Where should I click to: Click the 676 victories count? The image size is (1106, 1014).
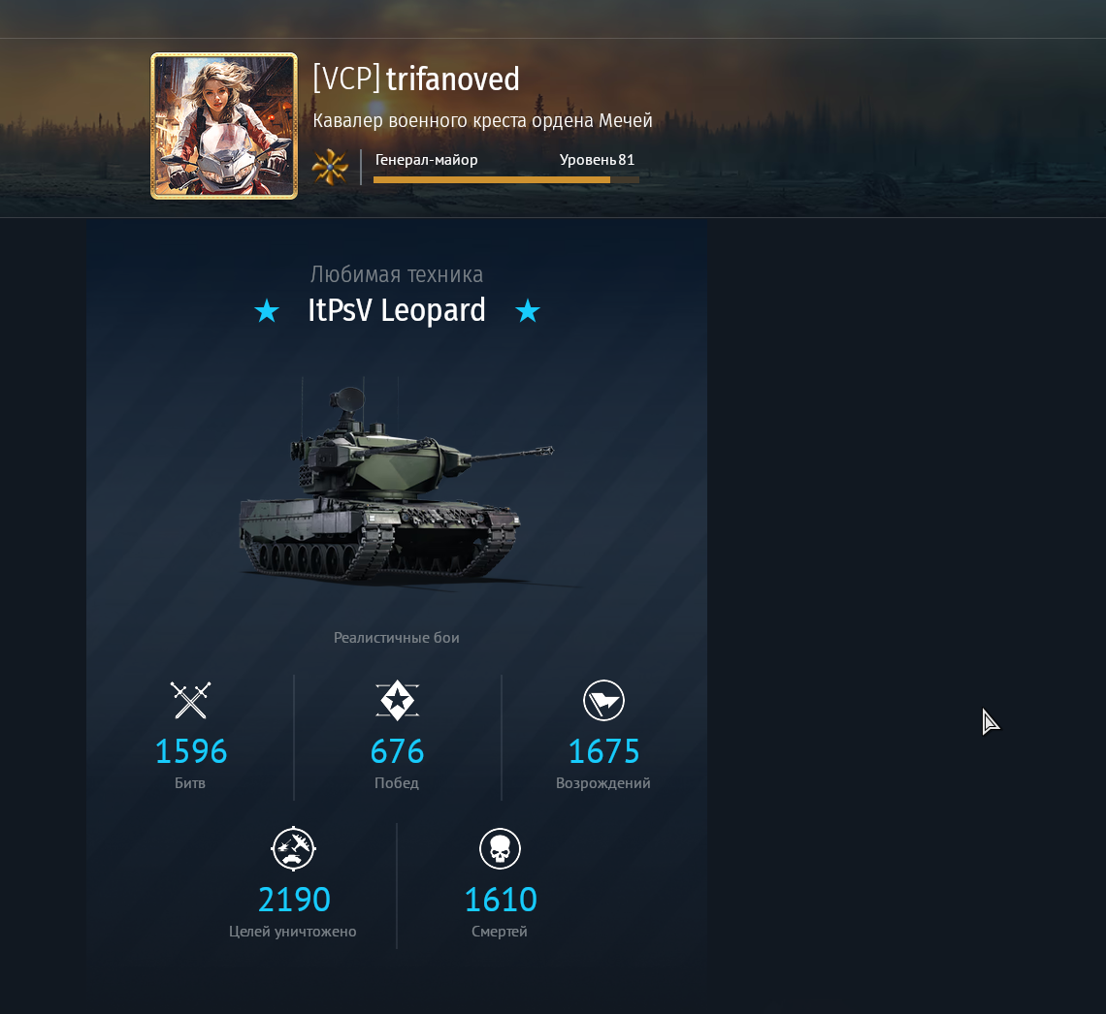[x=397, y=751]
